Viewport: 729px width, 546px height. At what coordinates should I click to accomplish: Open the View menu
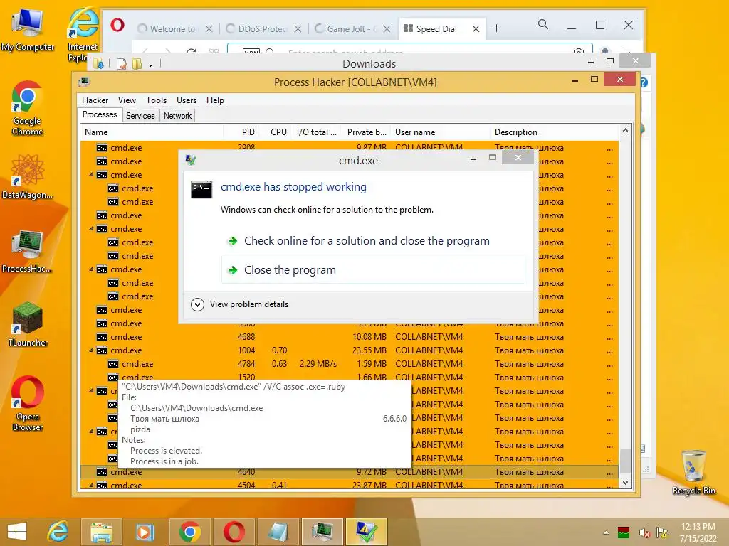point(127,100)
